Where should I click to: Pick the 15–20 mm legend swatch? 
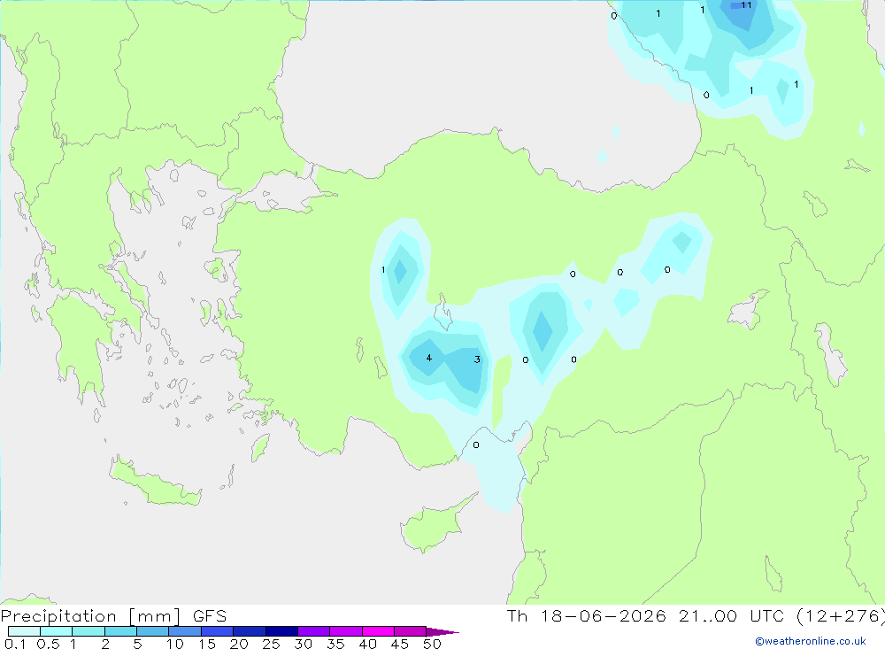(217, 631)
